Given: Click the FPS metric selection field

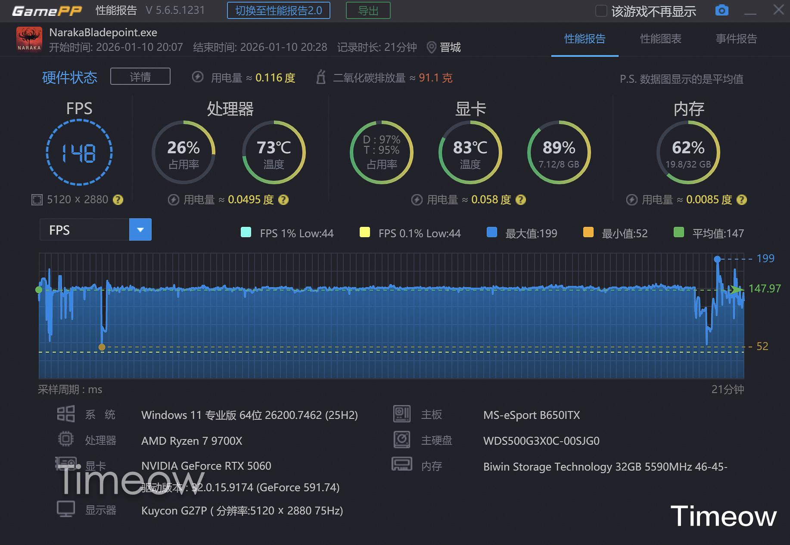Looking at the screenshot, I should pos(84,229).
